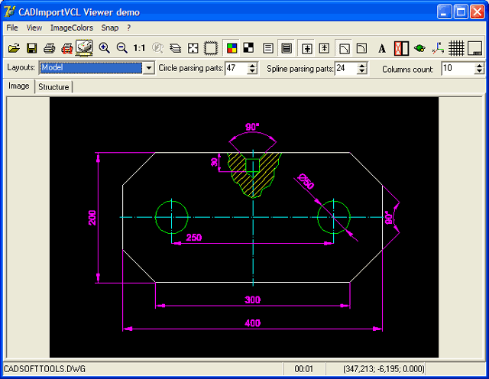This screenshot has width=489, height=379.
Task: Zoom in with the magnifier plus icon
Action: [104, 48]
